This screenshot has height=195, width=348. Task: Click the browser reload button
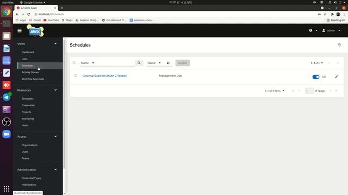(x=29, y=14)
